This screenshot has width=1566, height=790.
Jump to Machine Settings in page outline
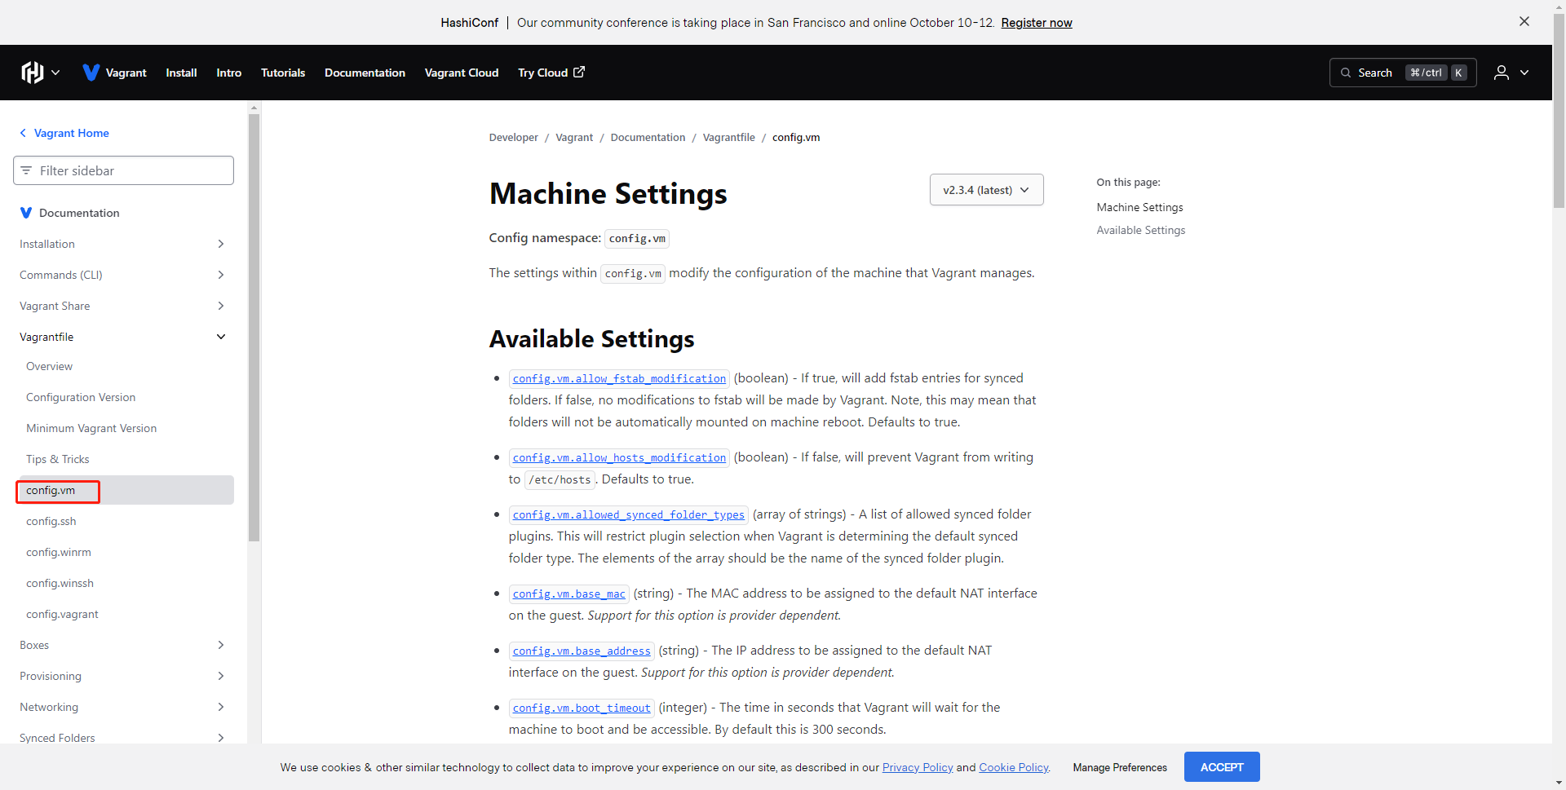point(1139,207)
